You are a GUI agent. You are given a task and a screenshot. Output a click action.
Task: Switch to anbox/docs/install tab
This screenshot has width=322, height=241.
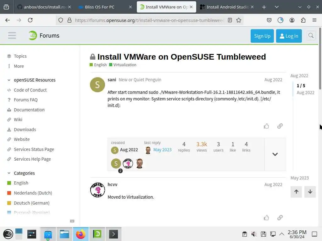44,7
